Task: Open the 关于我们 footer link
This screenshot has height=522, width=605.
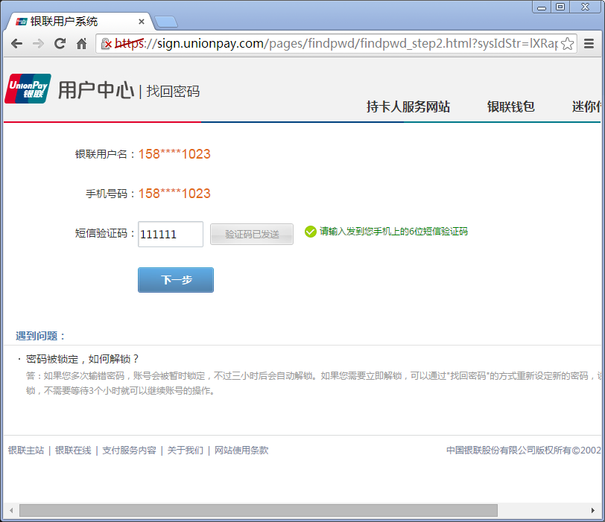Action: tap(186, 450)
